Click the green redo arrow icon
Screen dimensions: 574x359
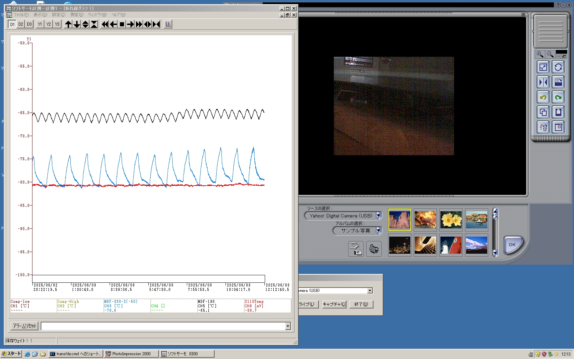pyautogui.click(x=558, y=97)
